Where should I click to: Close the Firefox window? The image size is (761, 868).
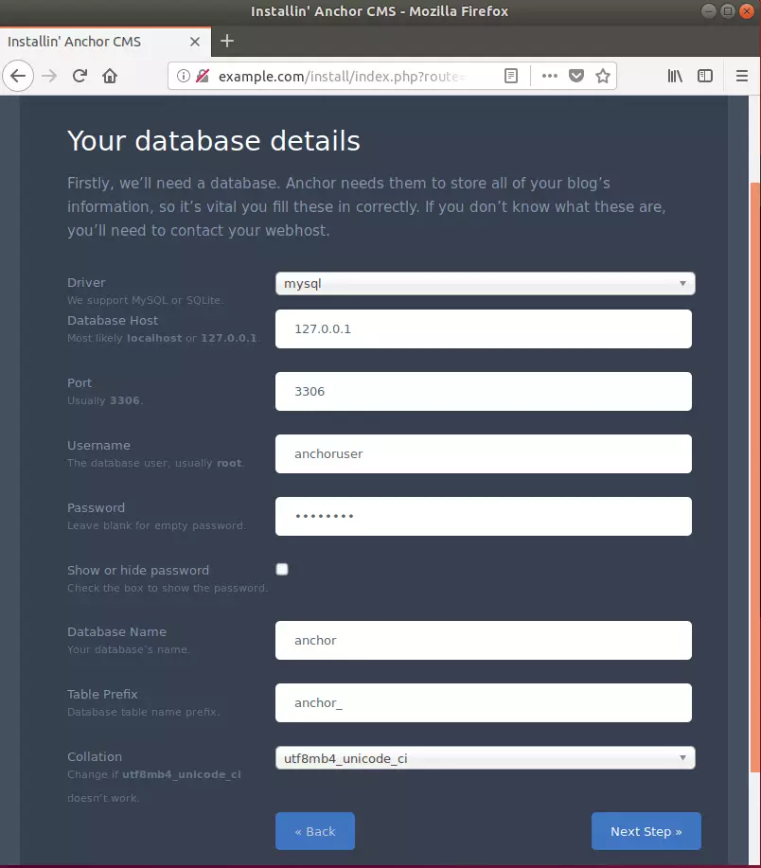747,11
